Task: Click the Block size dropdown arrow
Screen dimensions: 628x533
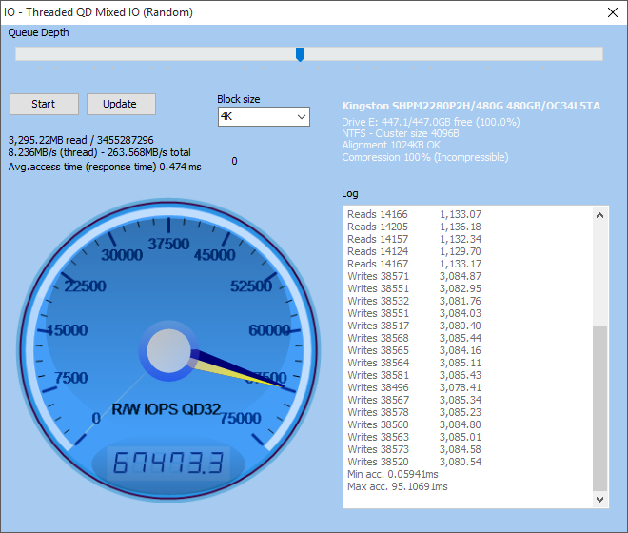Action: 302,117
